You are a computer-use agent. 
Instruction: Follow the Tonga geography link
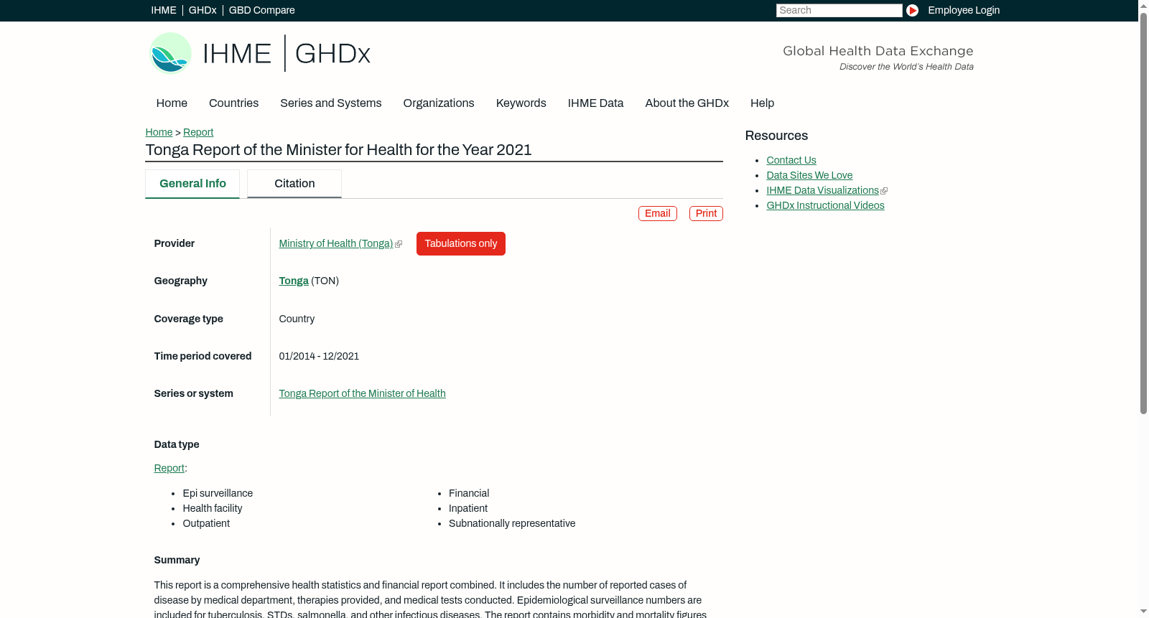coord(294,281)
